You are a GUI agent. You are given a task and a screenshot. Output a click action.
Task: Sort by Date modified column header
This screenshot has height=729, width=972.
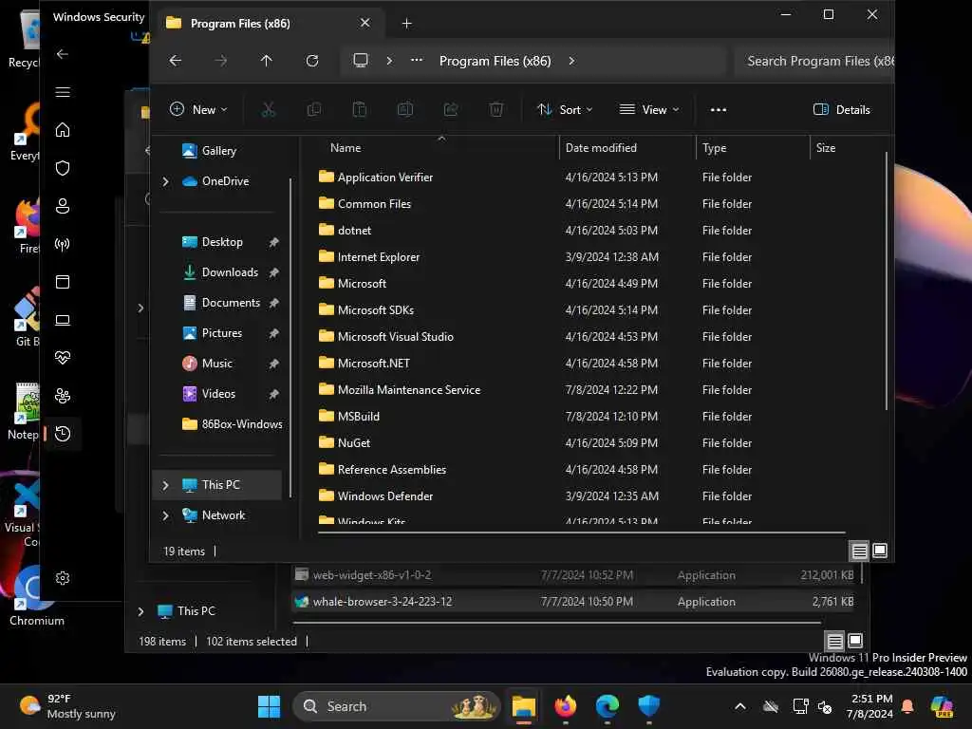click(601, 148)
